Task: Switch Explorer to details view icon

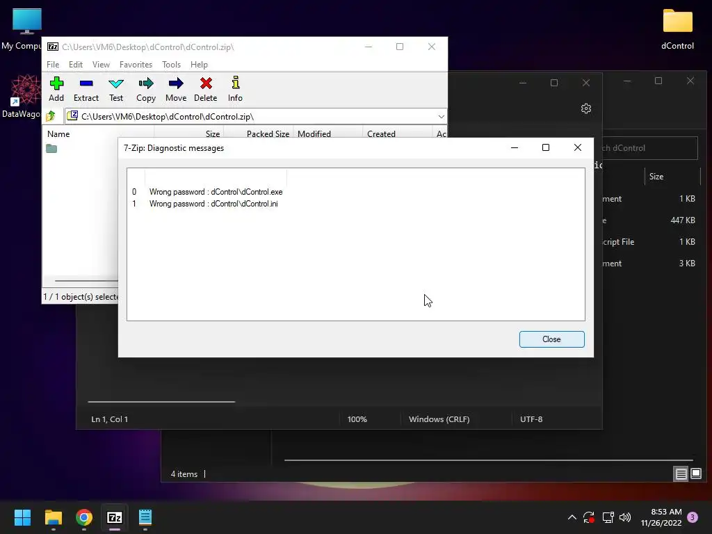Action: [x=681, y=474]
